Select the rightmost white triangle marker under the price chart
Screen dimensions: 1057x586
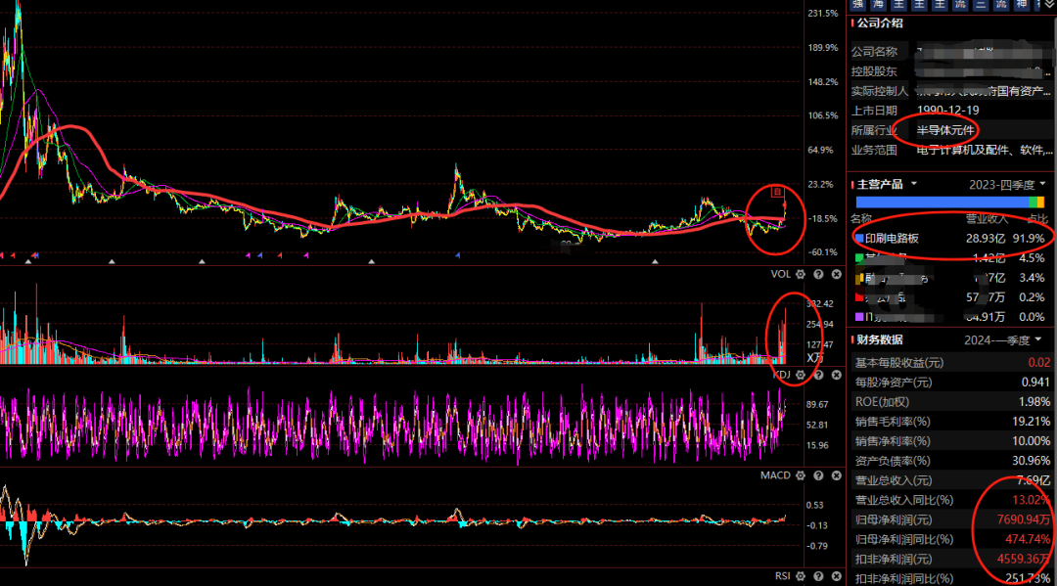(x=655, y=261)
